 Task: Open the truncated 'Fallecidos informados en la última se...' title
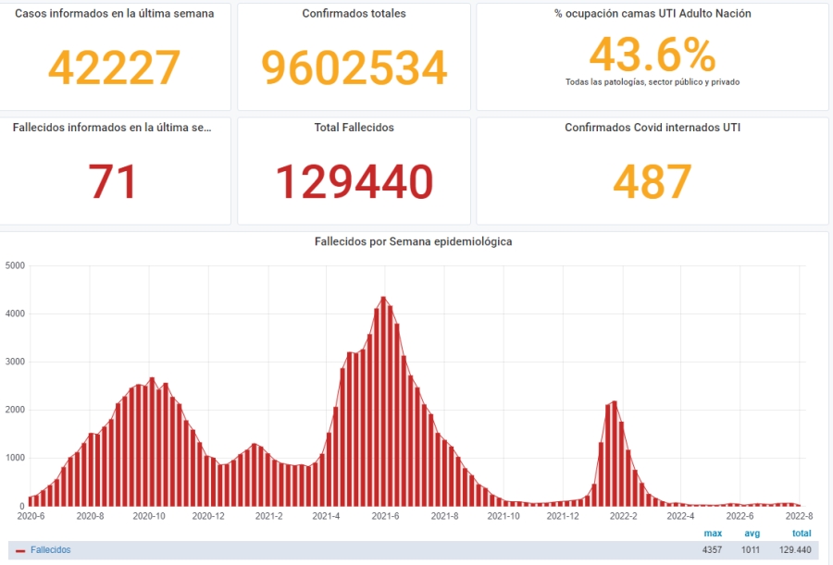(x=113, y=128)
